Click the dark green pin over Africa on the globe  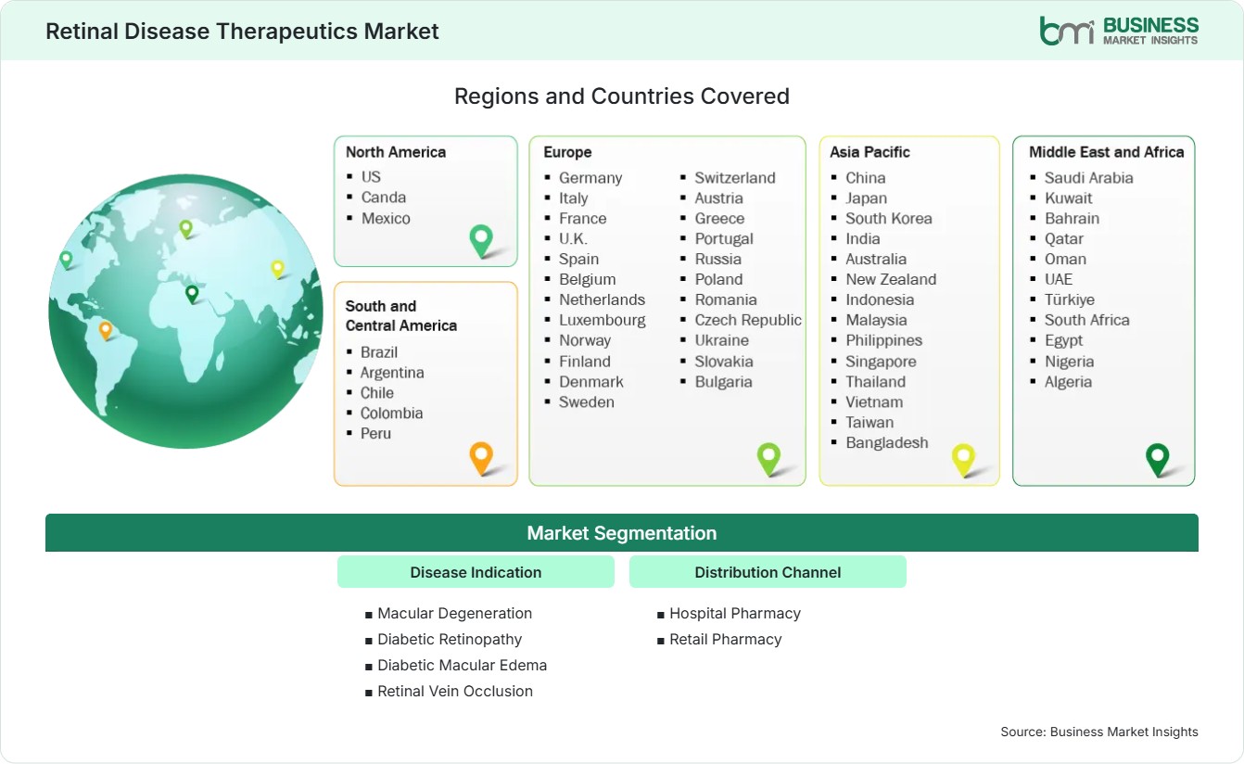pyautogui.click(x=192, y=294)
